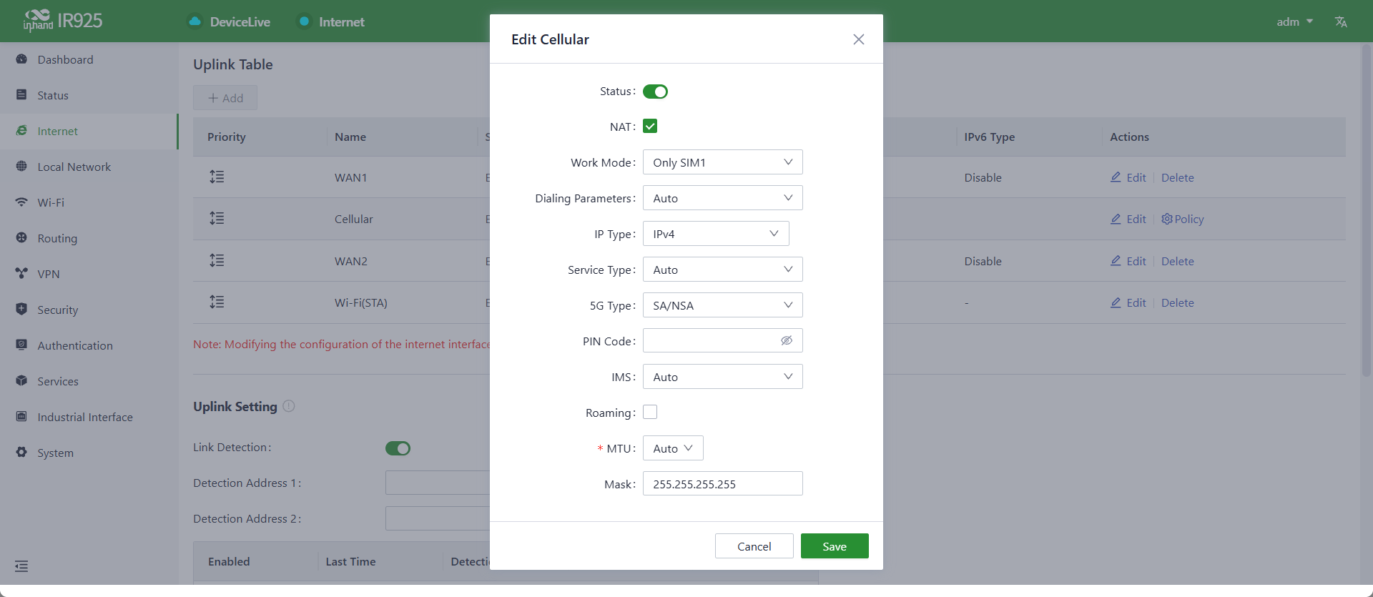Open Authentication in the sidebar
This screenshot has height=597, width=1373.
coord(89,345)
